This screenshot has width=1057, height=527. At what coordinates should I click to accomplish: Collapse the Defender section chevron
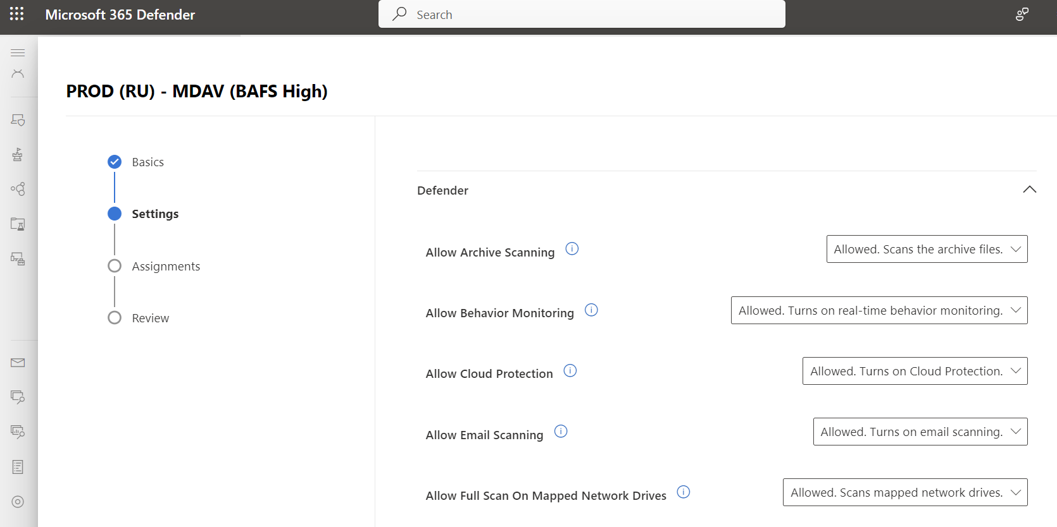[x=1030, y=190]
